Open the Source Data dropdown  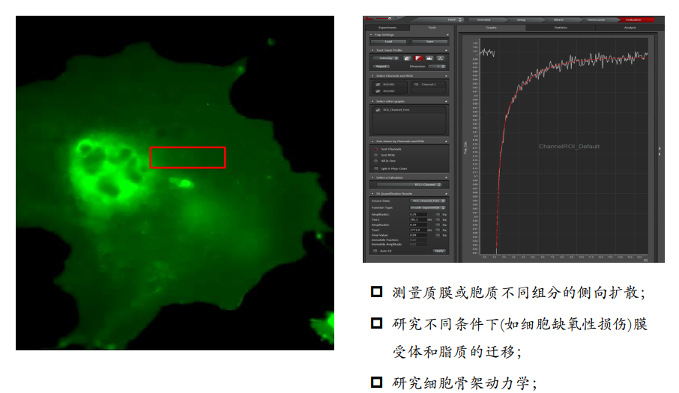(x=427, y=201)
